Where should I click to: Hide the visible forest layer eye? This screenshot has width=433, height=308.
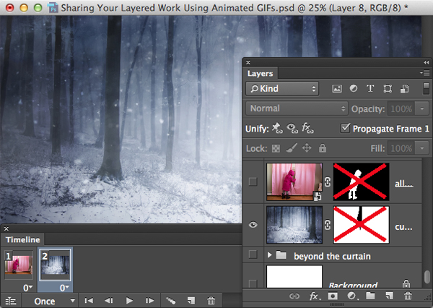coord(253,224)
